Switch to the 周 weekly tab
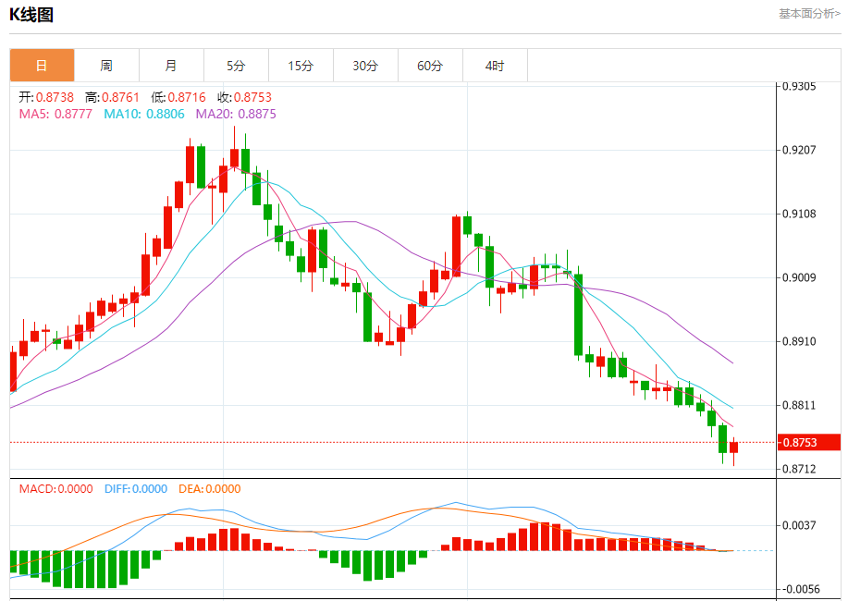The image size is (848, 601). point(106,66)
